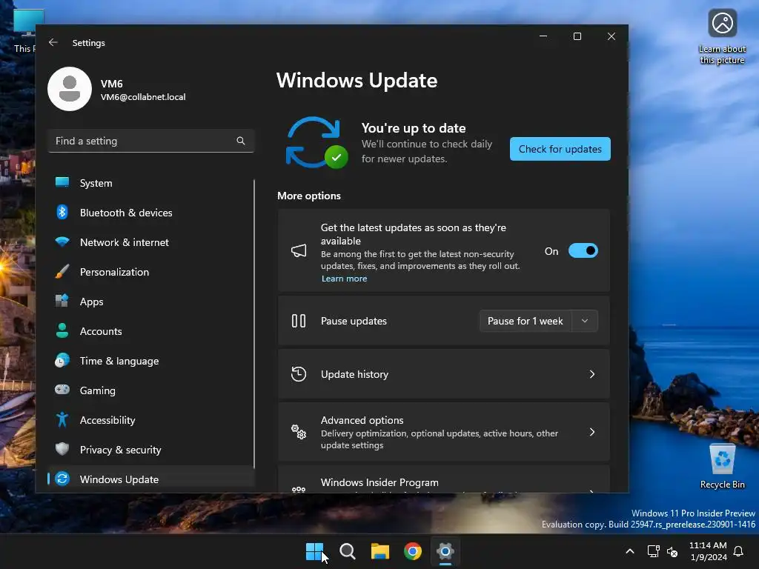Click Pause for 1 week button
The height and width of the screenshot is (569, 759).
(526, 321)
